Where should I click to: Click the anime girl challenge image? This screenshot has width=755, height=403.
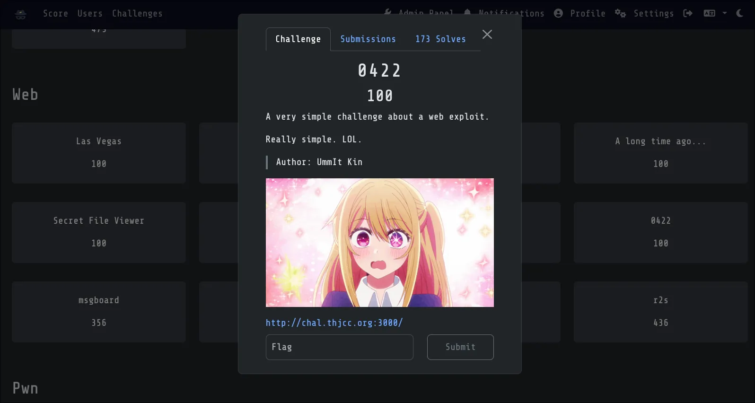[x=379, y=243]
